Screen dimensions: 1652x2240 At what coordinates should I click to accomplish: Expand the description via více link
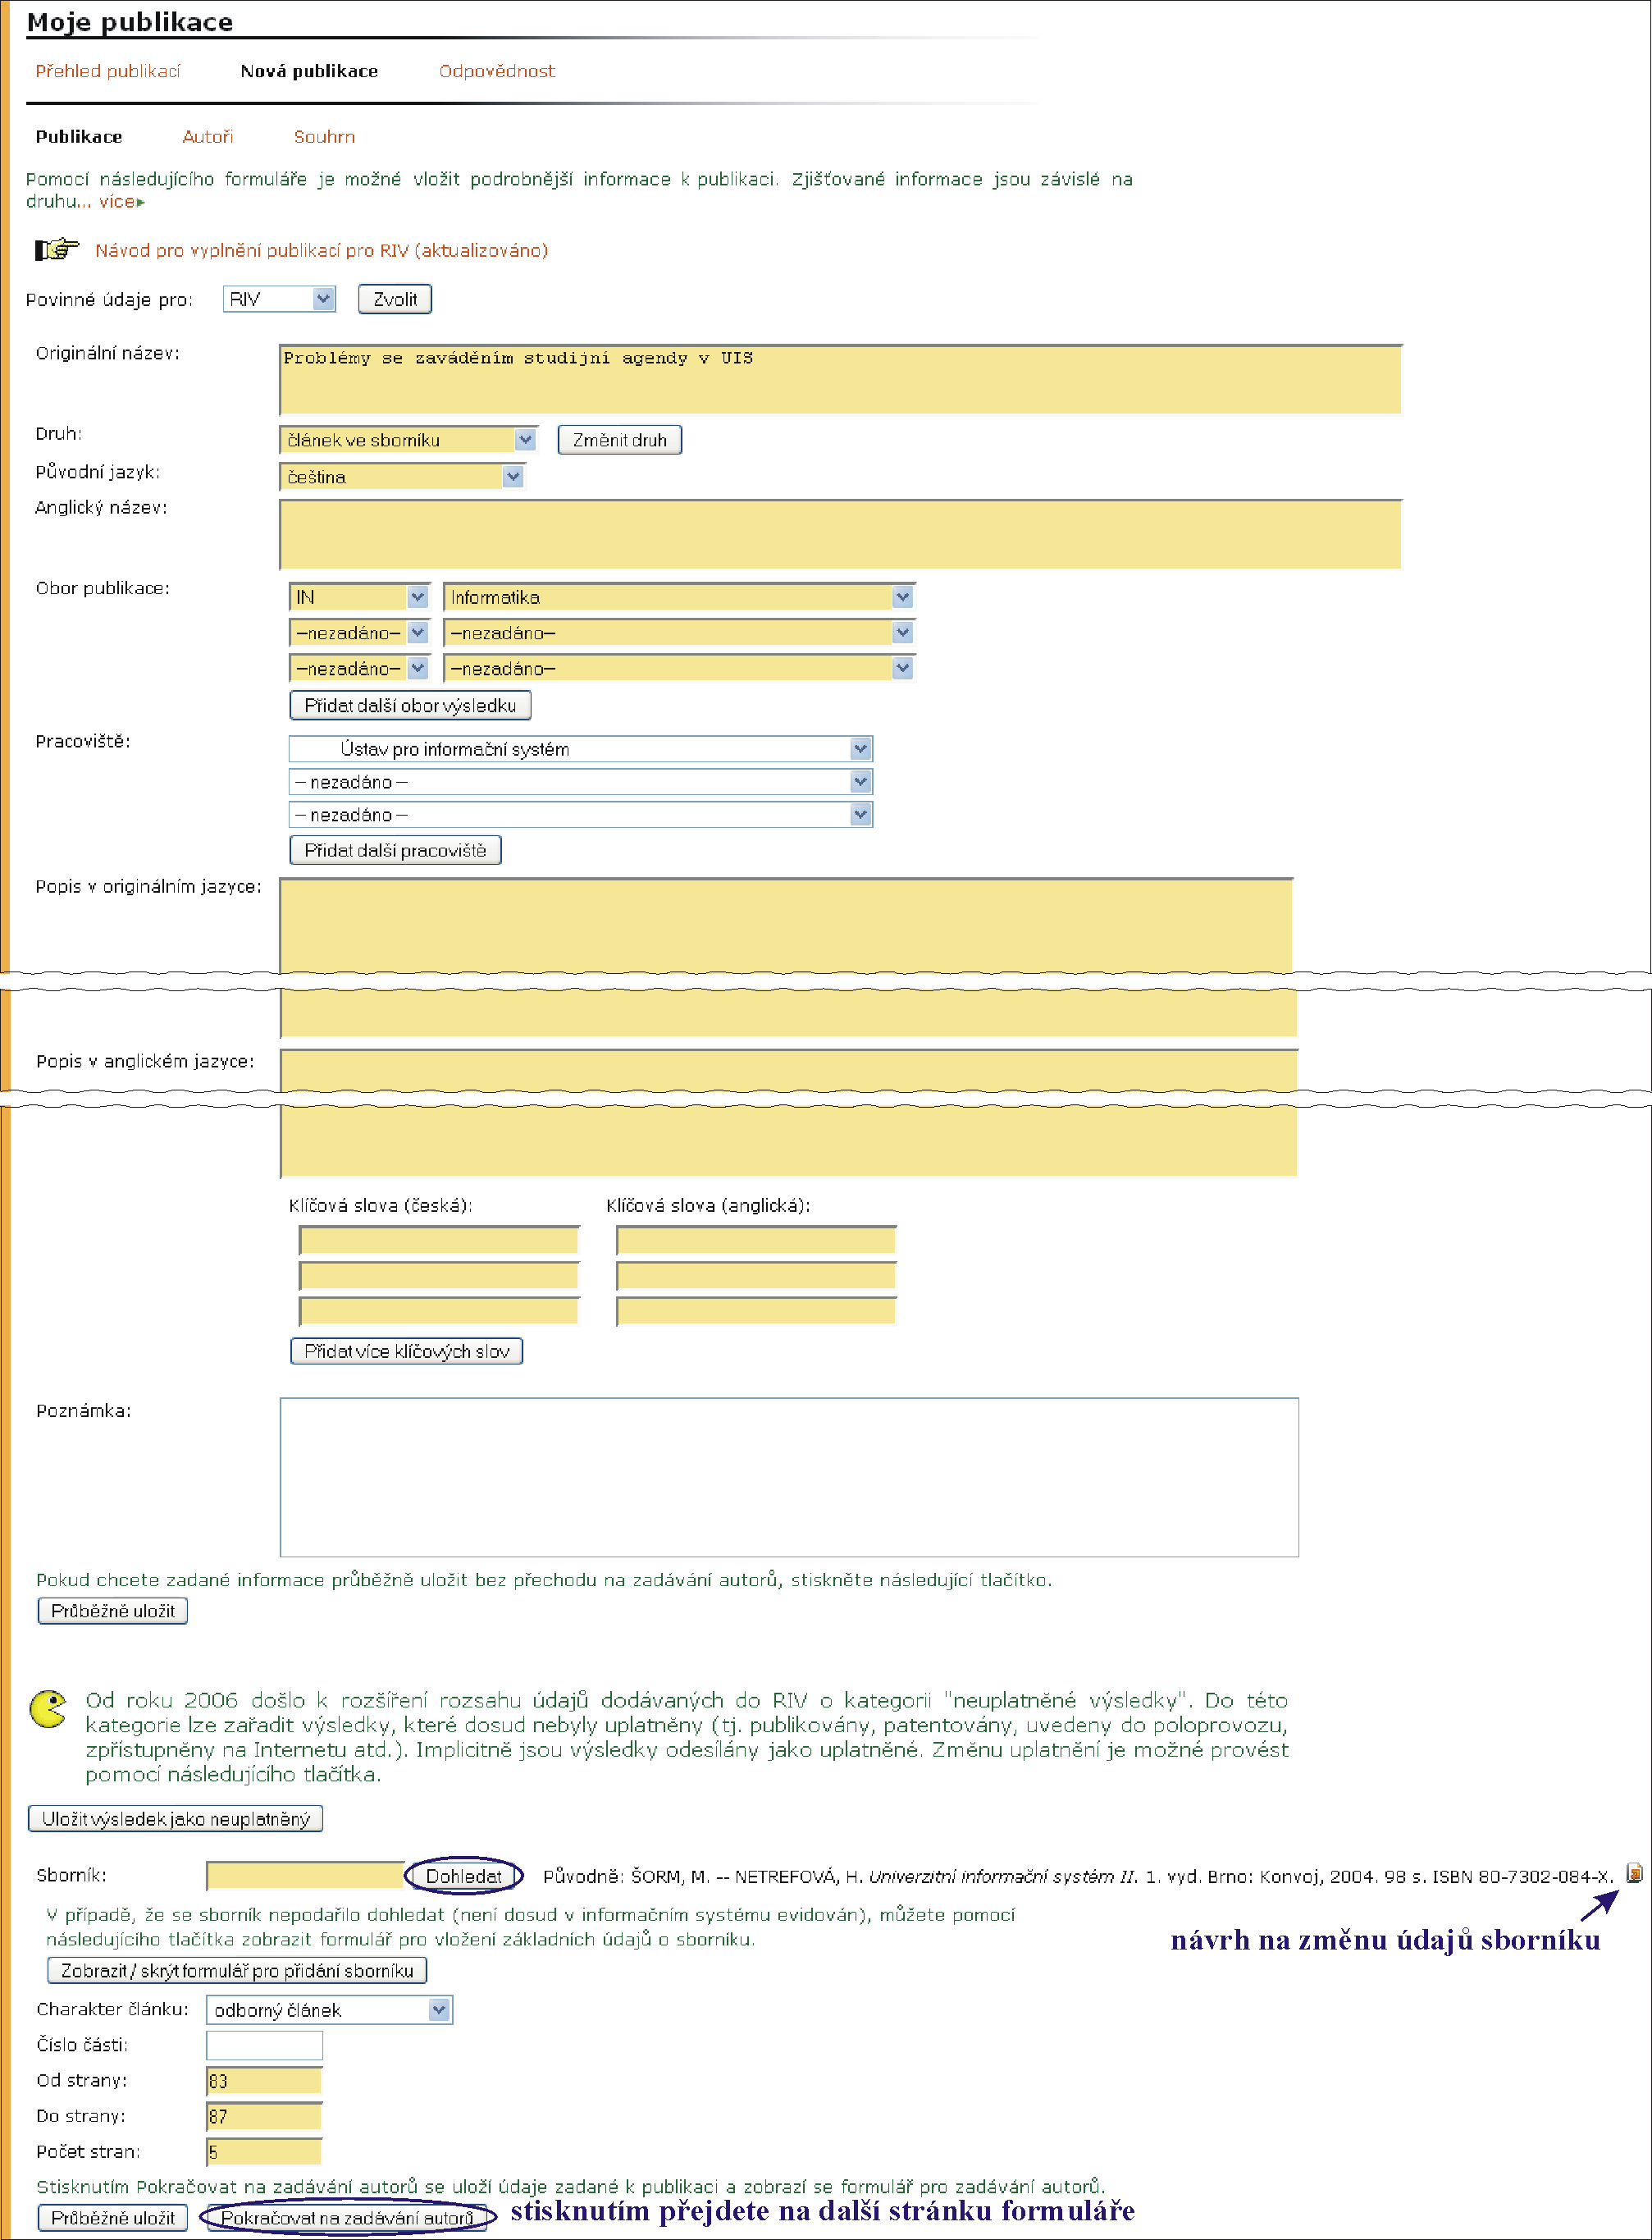coord(122,201)
